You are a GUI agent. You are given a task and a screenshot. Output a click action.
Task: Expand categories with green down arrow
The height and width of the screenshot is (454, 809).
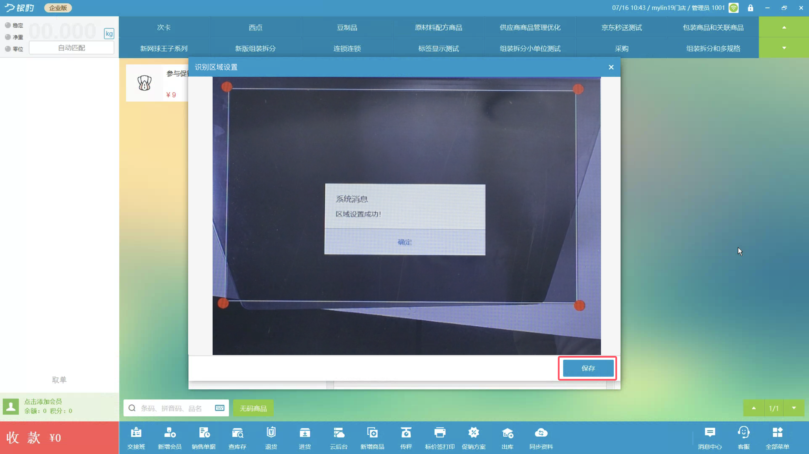(784, 48)
